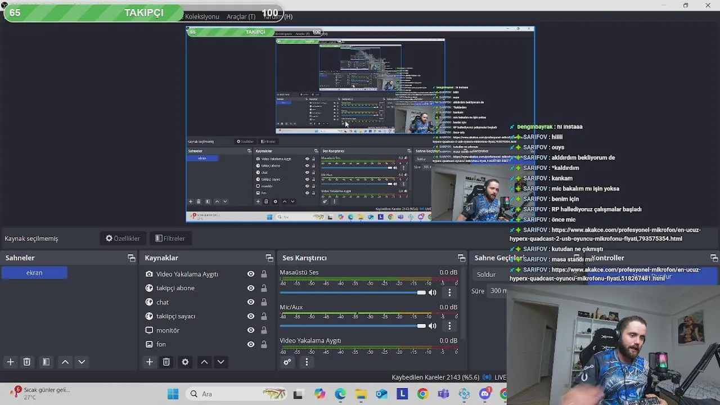The image size is (720, 405).
Task: Hide takipçi abone source with eye
Action: point(251,288)
